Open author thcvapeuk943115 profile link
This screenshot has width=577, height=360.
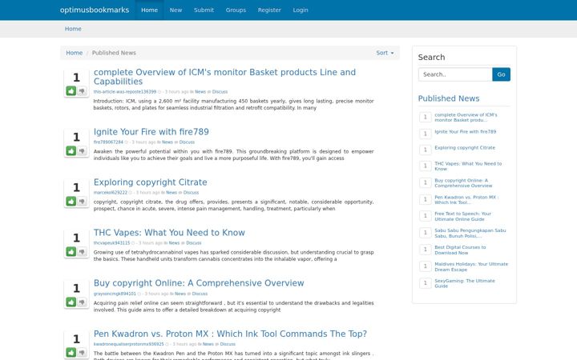pyautogui.click(x=111, y=243)
